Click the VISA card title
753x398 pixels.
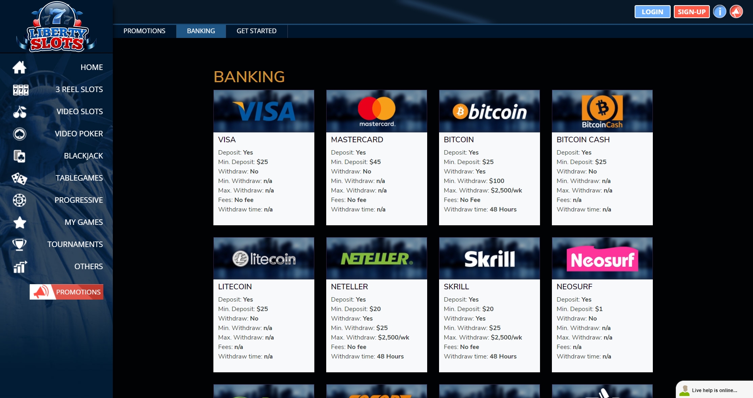point(227,140)
